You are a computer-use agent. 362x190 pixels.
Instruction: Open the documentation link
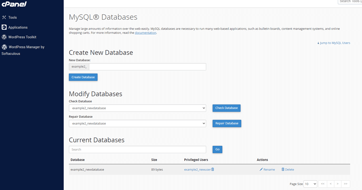[145, 33]
